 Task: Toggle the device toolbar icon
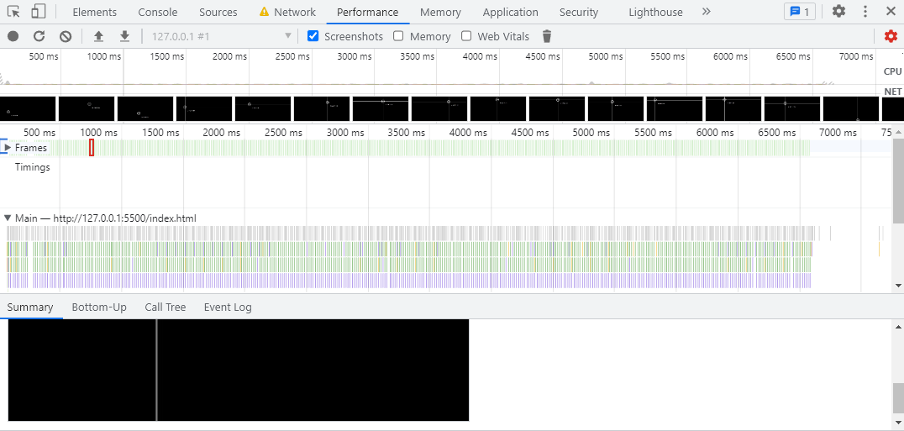(38, 12)
